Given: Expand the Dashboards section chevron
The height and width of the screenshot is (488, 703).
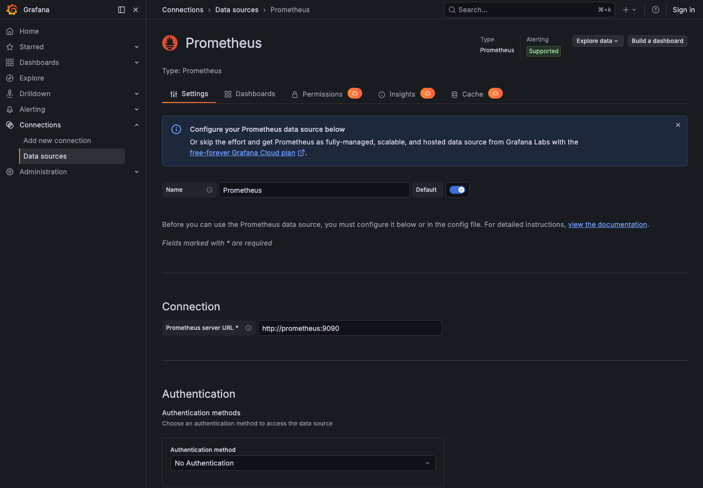Looking at the screenshot, I should (137, 62).
